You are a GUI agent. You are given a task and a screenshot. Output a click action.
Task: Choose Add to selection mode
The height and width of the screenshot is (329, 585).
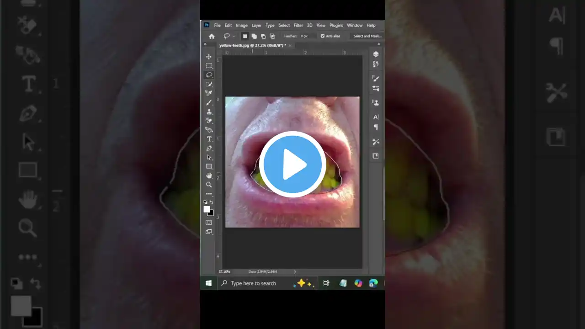pos(254,36)
